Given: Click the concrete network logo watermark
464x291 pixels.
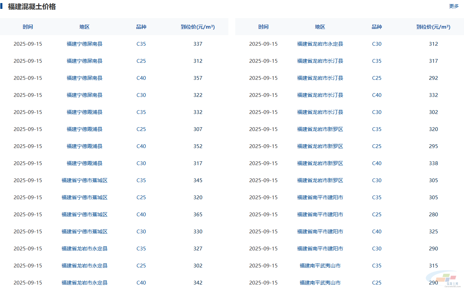Looking at the screenshot, I should (451, 279).
